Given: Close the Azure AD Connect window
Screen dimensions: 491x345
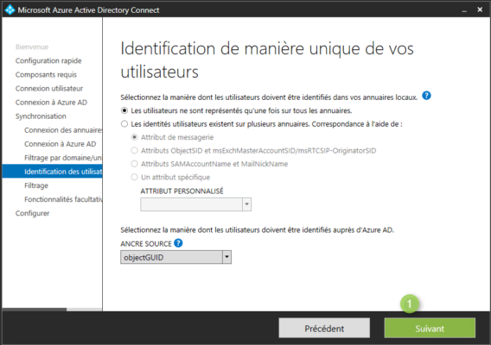Looking at the screenshot, I should [x=480, y=10].
